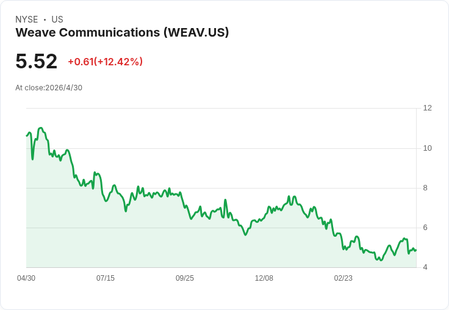Click the 5.52 current price
This screenshot has height=310, width=449.
[x=37, y=62]
